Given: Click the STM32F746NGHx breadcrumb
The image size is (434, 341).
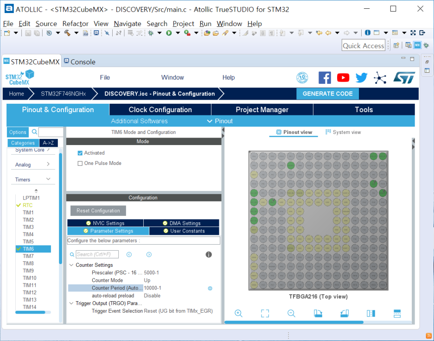Looking at the screenshot, I should 64,94.
